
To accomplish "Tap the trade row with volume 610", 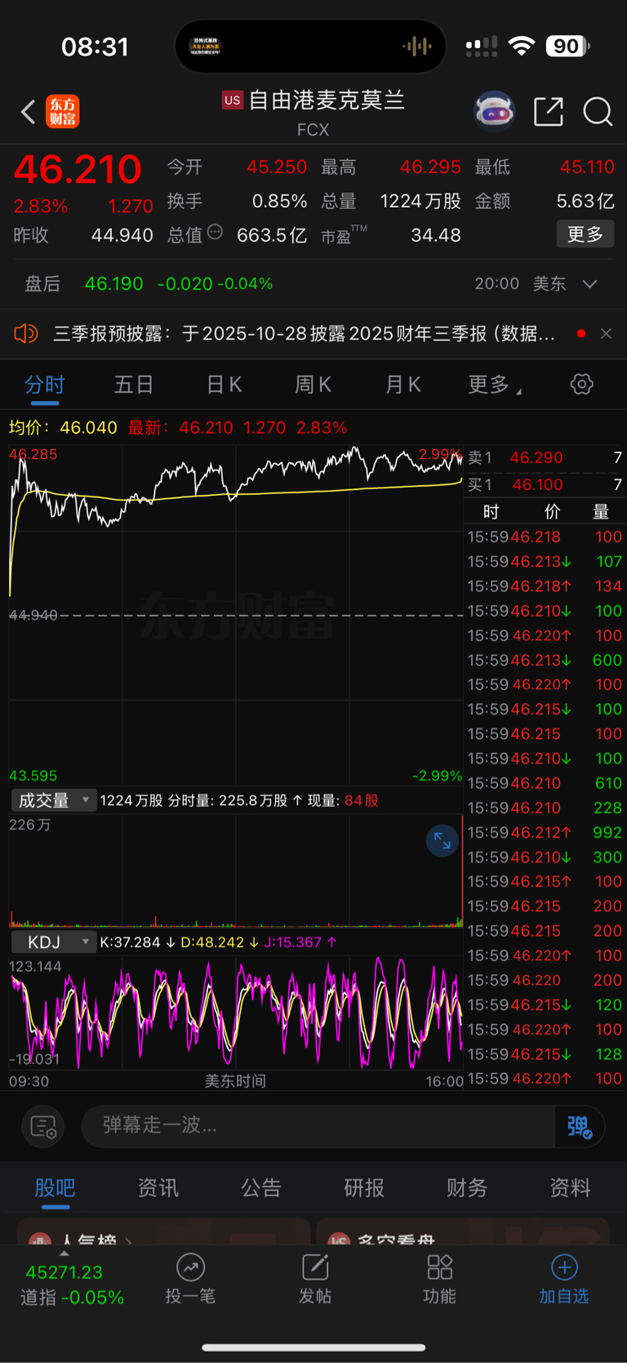I will point(545,783).
